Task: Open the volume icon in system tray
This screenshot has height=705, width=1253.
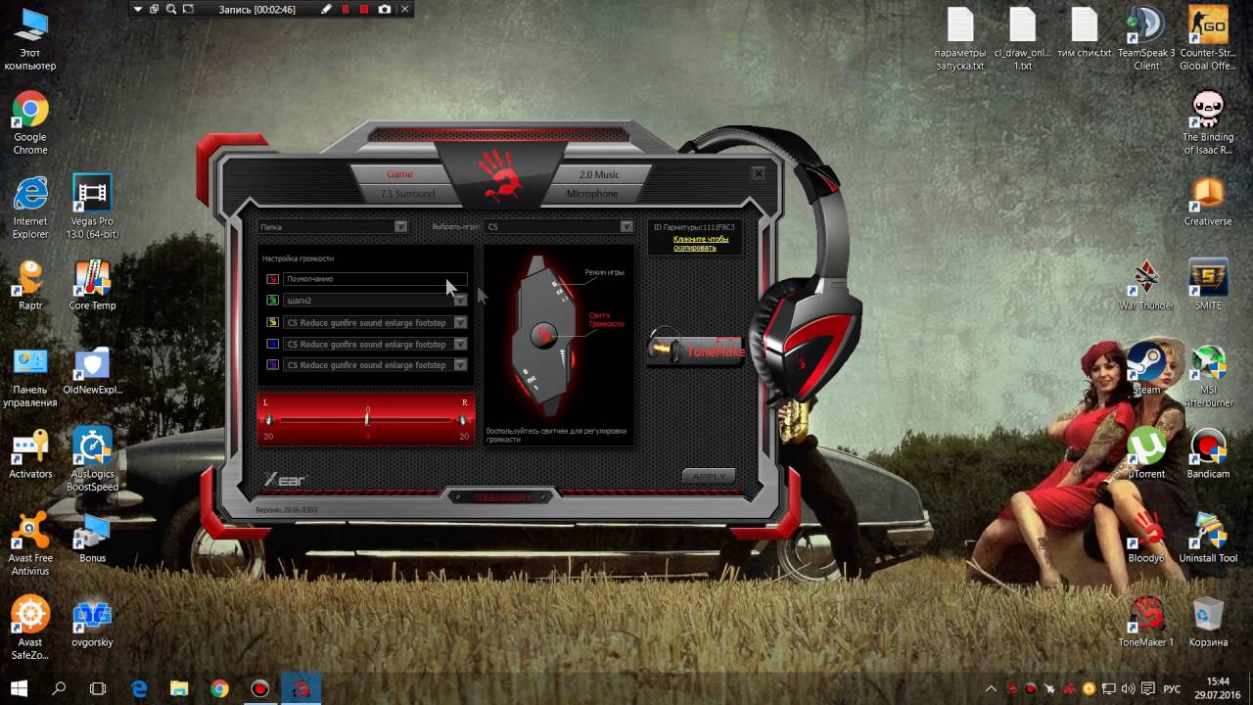Action: click(x=1128, y=688)
